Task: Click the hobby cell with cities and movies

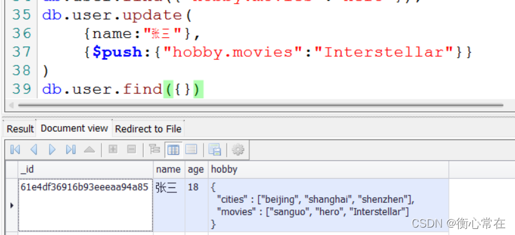Action: [329, 205]
